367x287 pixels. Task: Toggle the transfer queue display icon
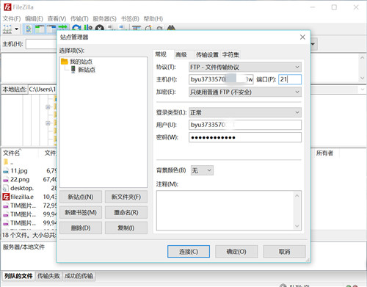[x=62, y=27]
